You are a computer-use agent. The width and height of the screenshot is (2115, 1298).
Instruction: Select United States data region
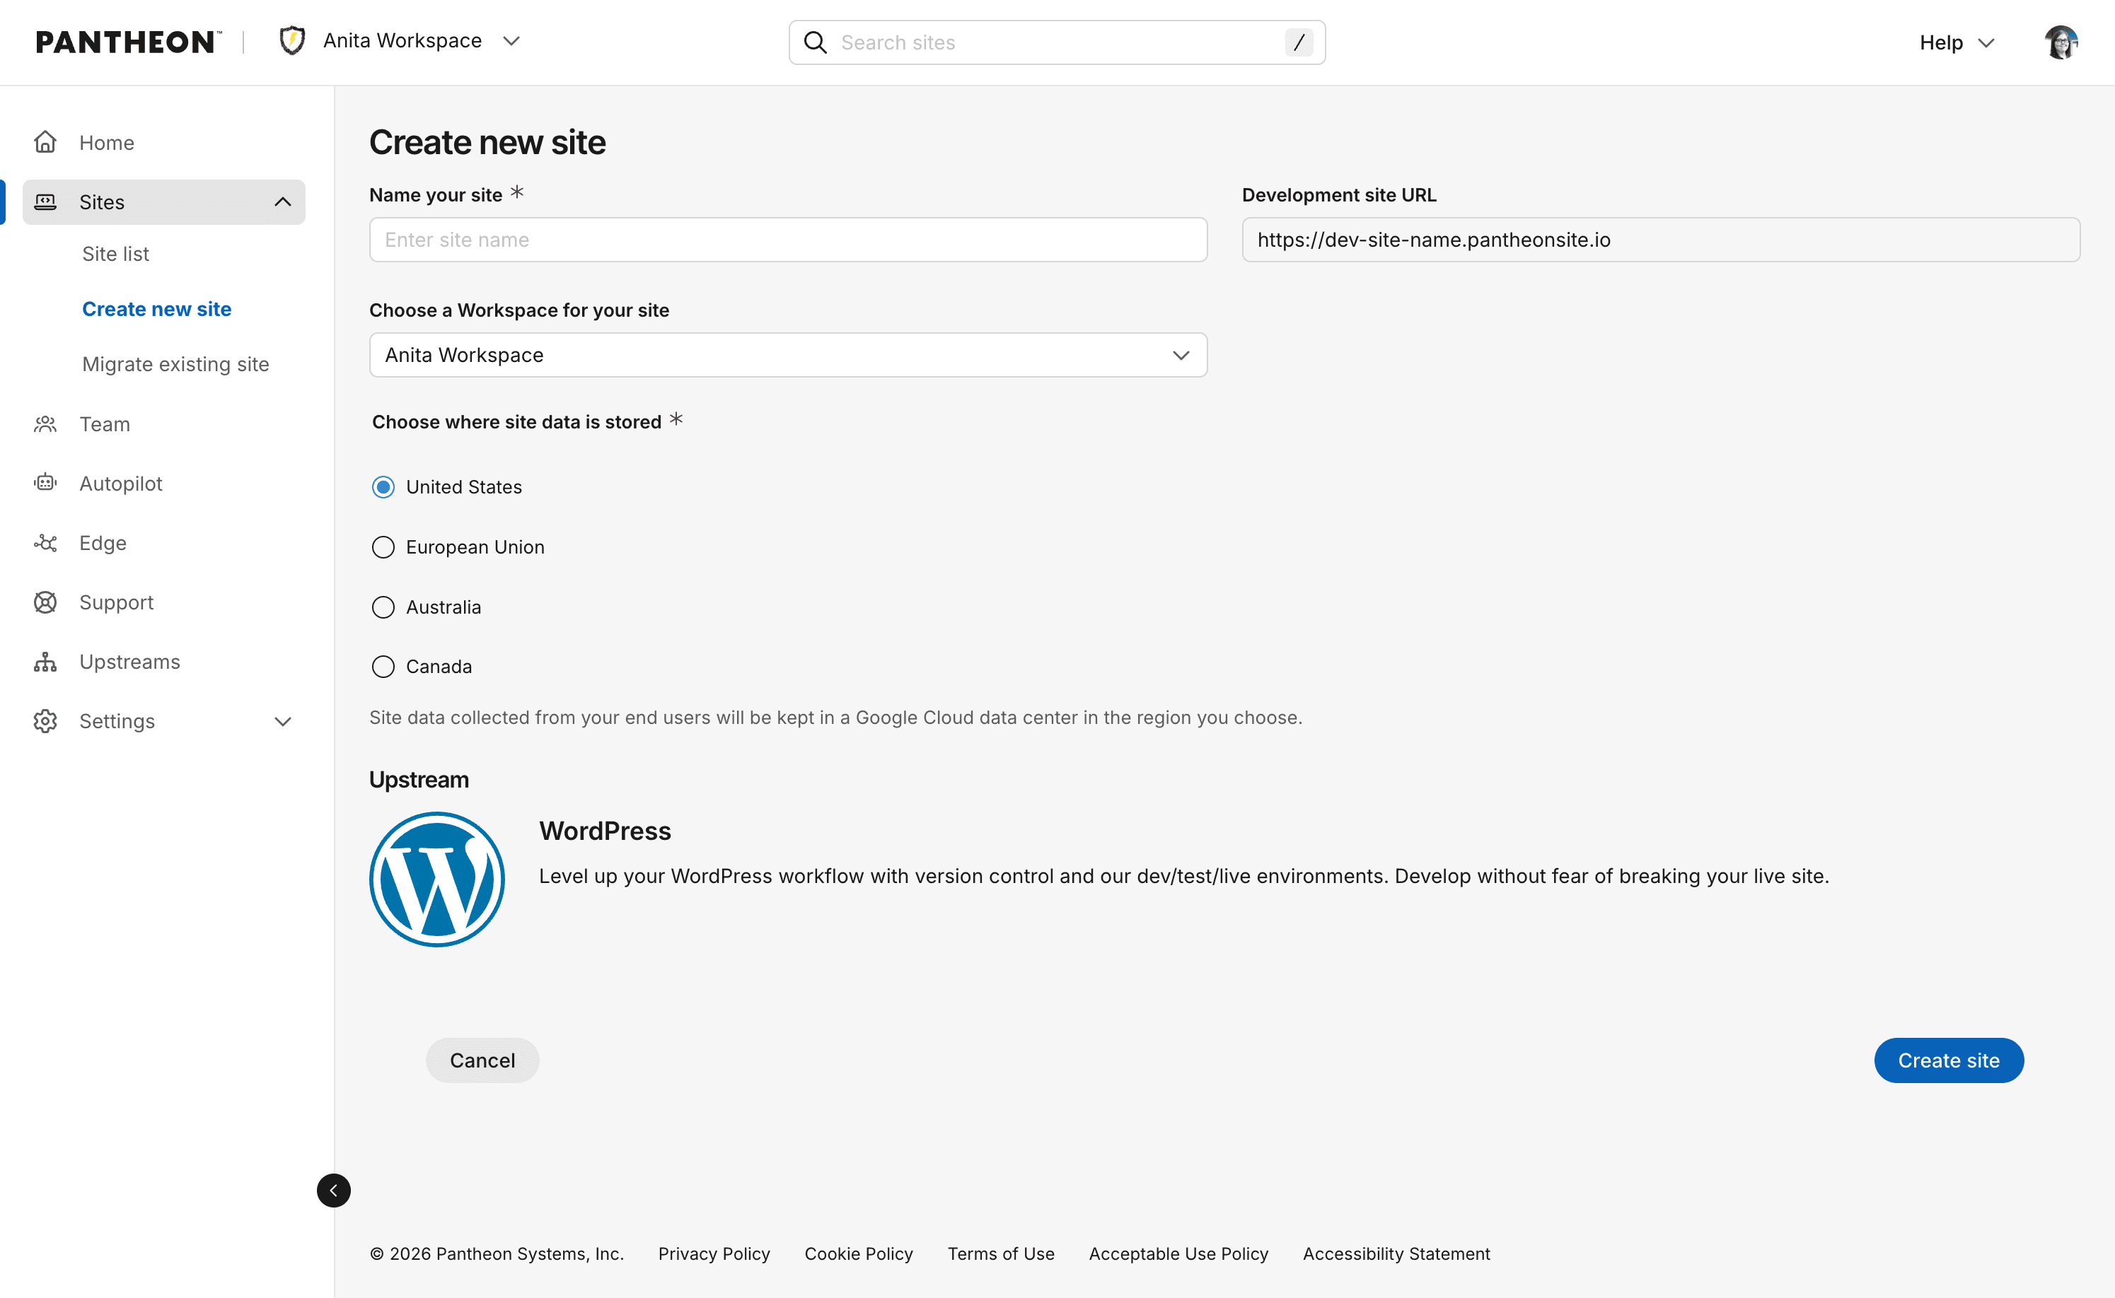click(x=383, y=486)
